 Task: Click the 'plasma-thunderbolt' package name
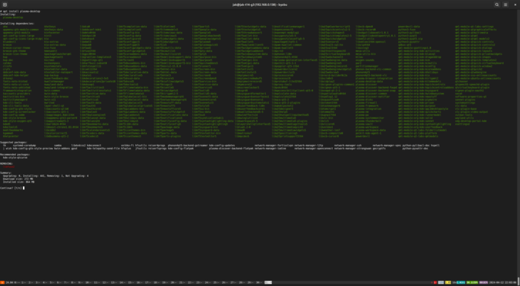(368, 121)
